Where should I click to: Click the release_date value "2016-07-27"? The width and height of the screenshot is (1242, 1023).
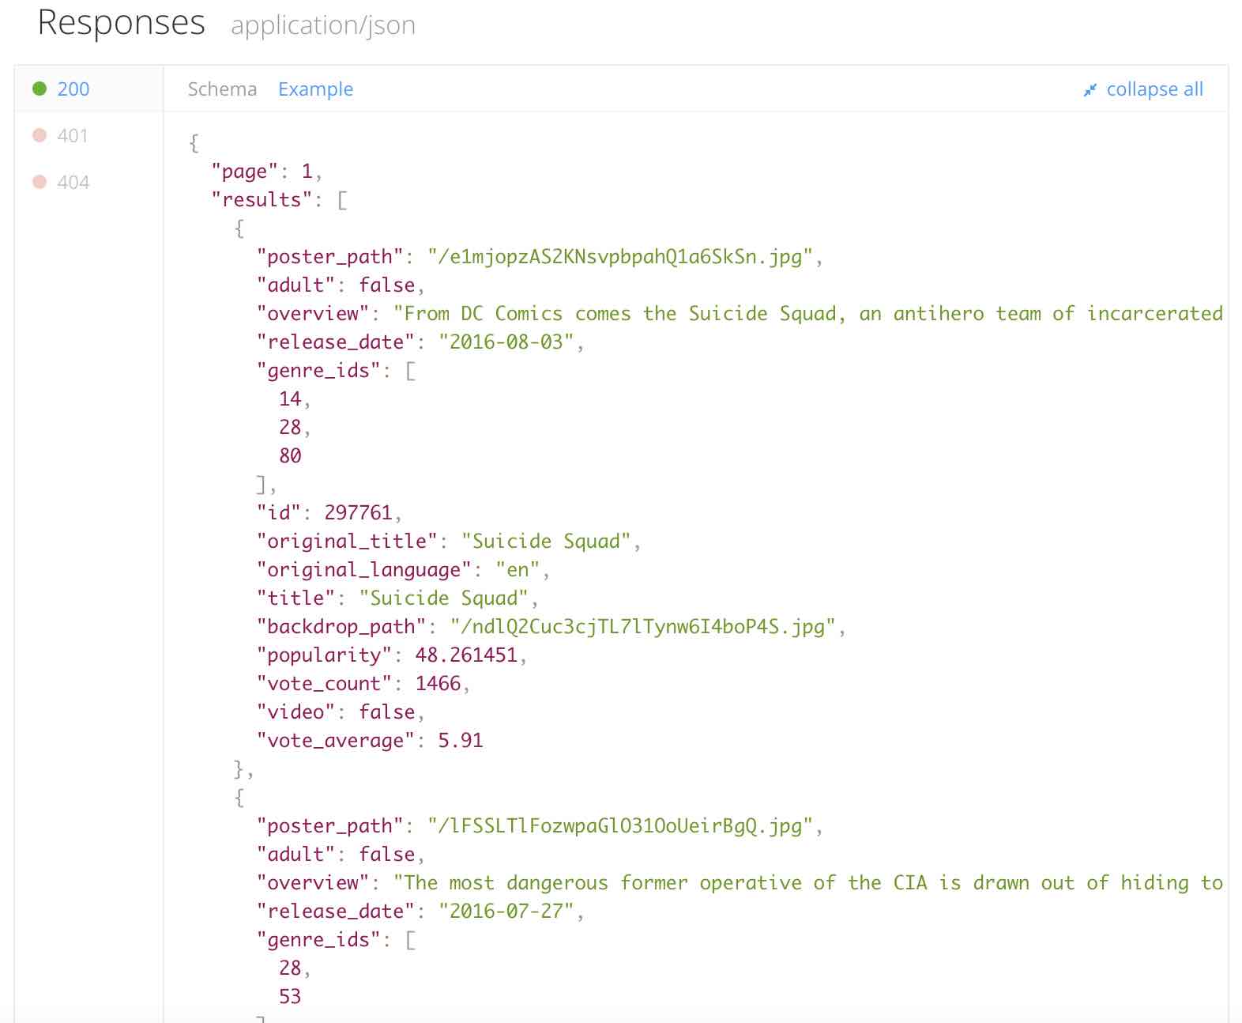506,912
